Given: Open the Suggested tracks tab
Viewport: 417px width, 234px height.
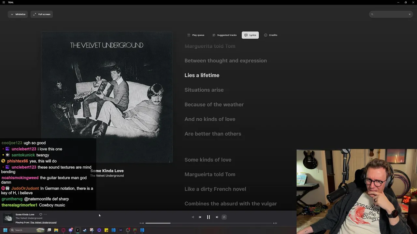Looking at the screenshot, I should [x=224, y=35].
